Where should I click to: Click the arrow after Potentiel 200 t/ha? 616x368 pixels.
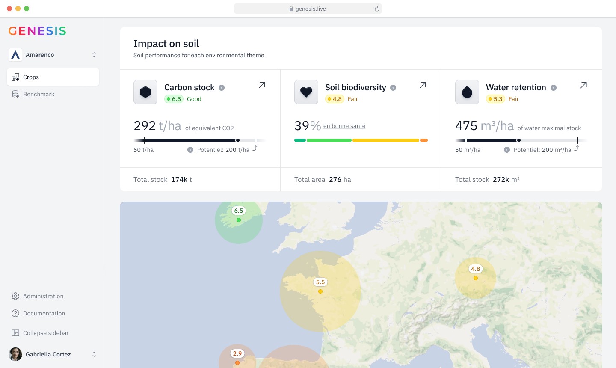(x=255, y=148)
